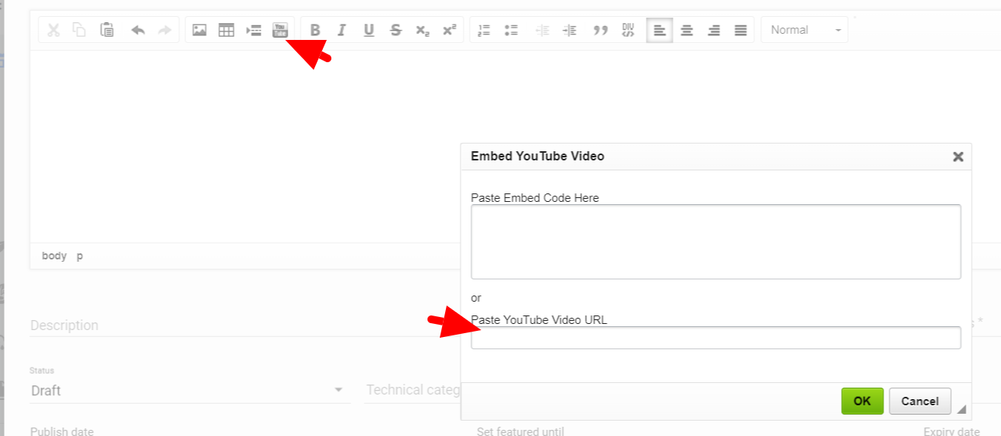Insert an image via toolbar icon
The image size is (1001, 436).
click(199, 30)
